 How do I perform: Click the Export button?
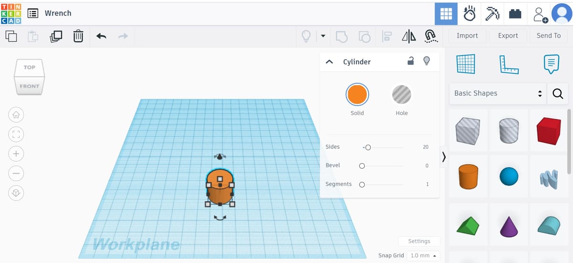point(508,36)
